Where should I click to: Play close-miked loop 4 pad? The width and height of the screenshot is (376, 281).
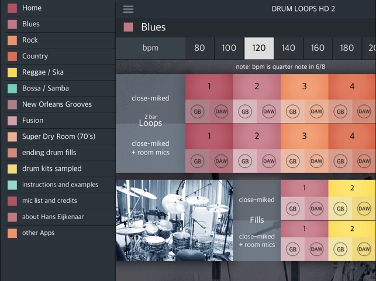coord(352,86)
